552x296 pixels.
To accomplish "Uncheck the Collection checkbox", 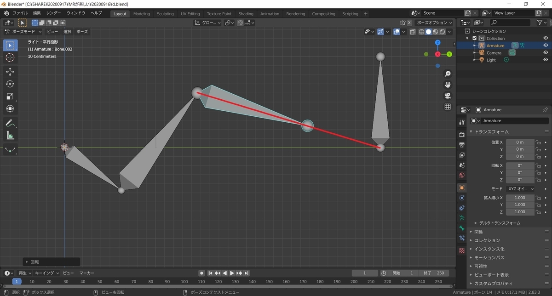I will click(475, 38).
